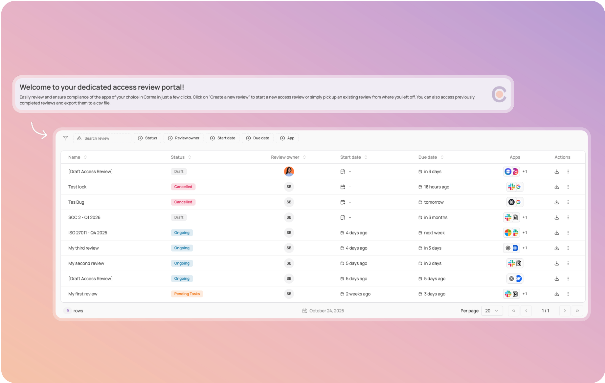The width and height of the screenshot is (605, 383).
Task: Add a Status filter
Action: (147, 138)
